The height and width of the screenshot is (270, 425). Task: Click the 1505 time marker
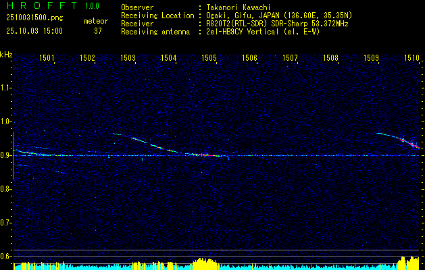tap(209, 59)
